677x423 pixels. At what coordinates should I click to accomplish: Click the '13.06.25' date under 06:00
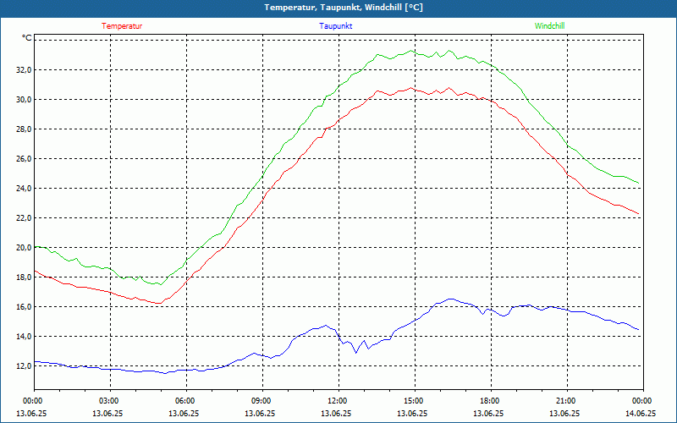pyautogui.click(x=184, y=413)
